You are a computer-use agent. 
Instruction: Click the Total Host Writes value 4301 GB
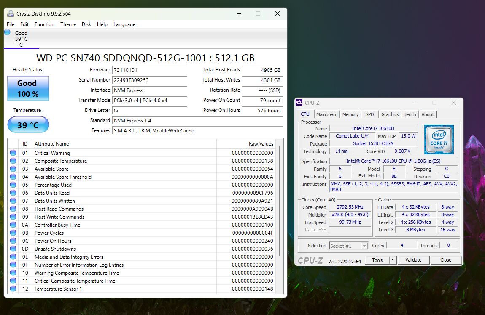pyautogui.click(x=262, y=80)
